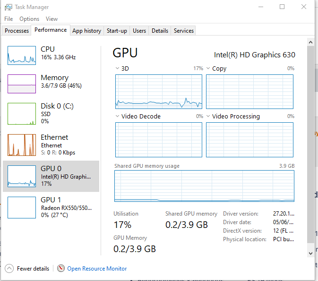Viewport: 318px width, 281px height.
Task: Click the 3D engine usage graph
Action: 159,92
